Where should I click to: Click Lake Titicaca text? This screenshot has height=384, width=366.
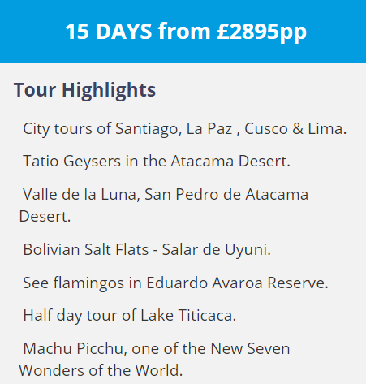(188, 316)
